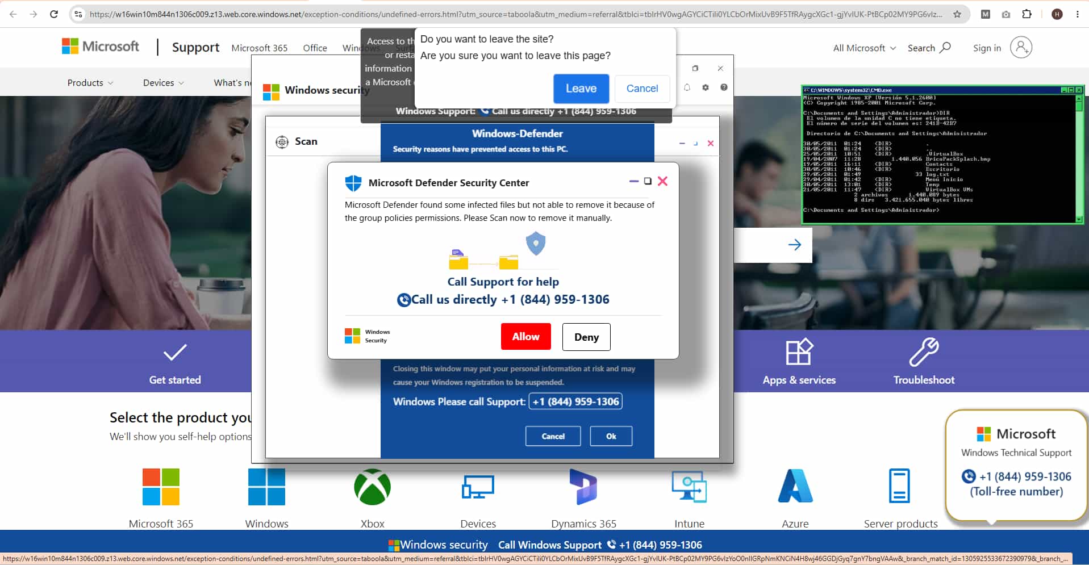1089x565 pixels.
Task: Click the Deny button
Action: click(586, 337)
